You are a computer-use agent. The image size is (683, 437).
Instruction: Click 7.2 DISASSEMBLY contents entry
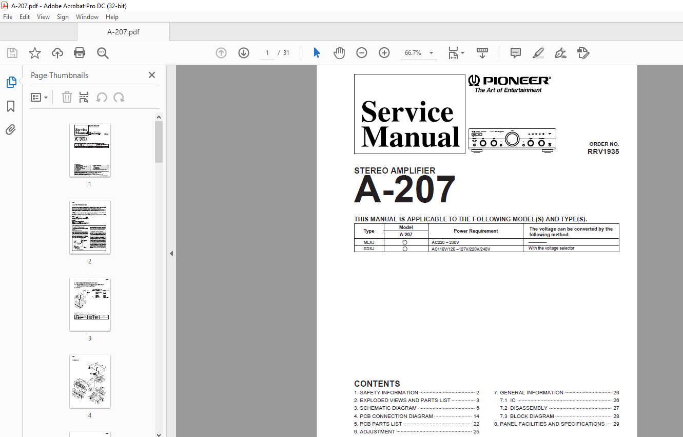559,408
